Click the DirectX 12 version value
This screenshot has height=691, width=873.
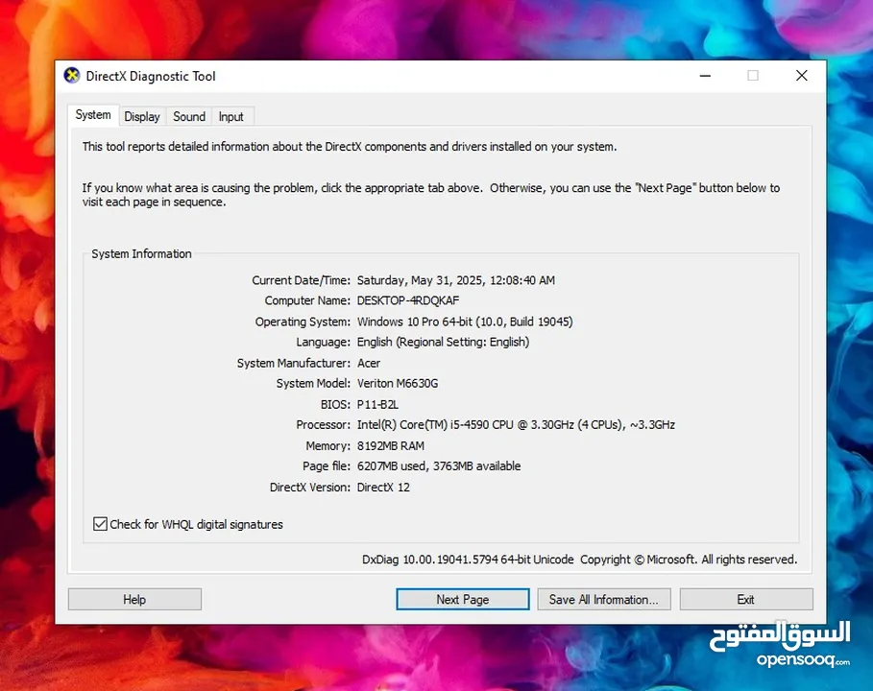383,488
